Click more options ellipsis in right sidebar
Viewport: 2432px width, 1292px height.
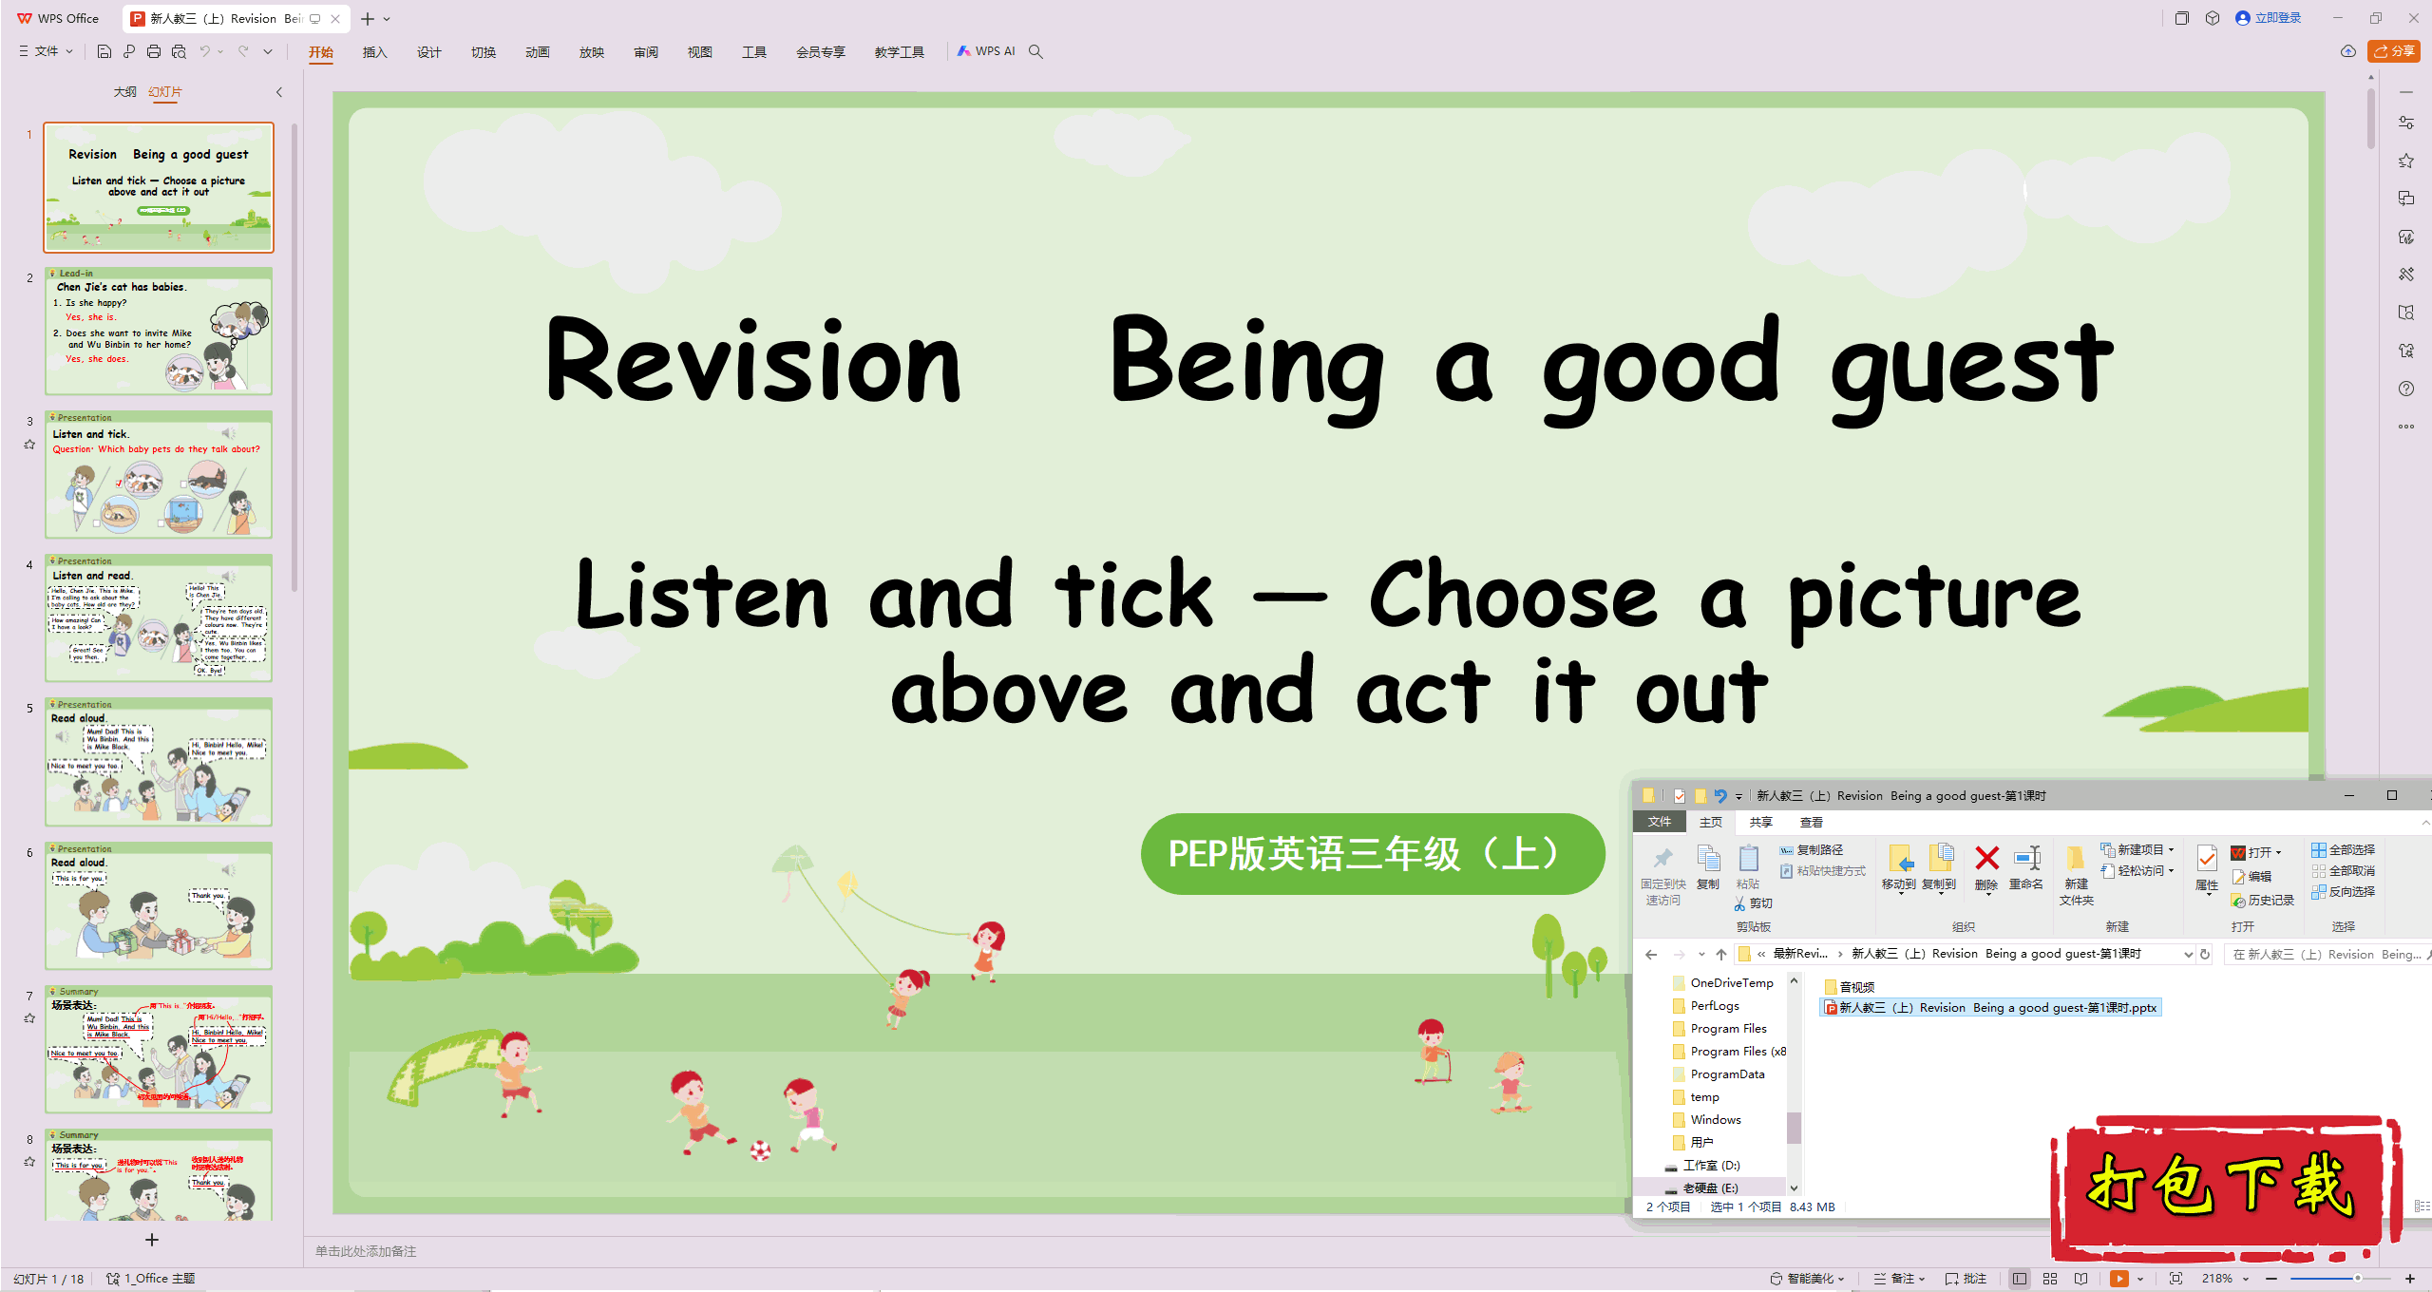click(2406, 427)
